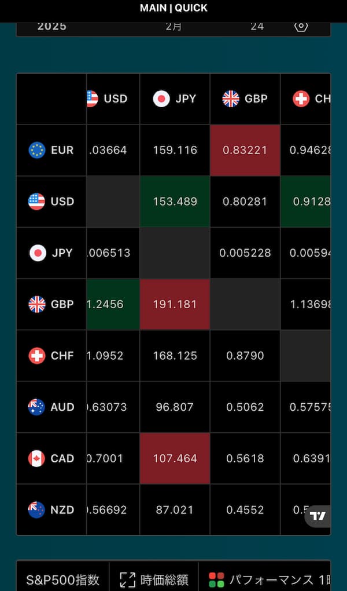Click the four-dot パフォーマンス icon
The image size is (347, 591).
pyautogui.click(x=216, y=579)
